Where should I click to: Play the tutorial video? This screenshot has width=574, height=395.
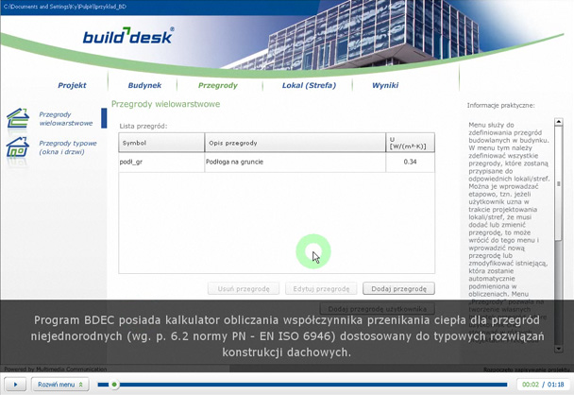(15, 385)
